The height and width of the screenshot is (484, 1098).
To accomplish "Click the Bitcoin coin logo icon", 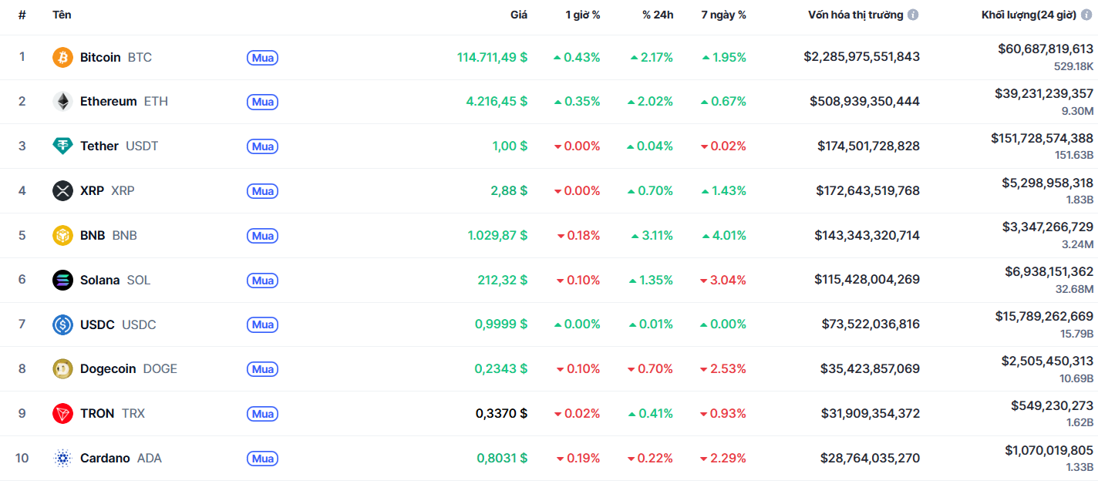I will [x=62, y=57].
